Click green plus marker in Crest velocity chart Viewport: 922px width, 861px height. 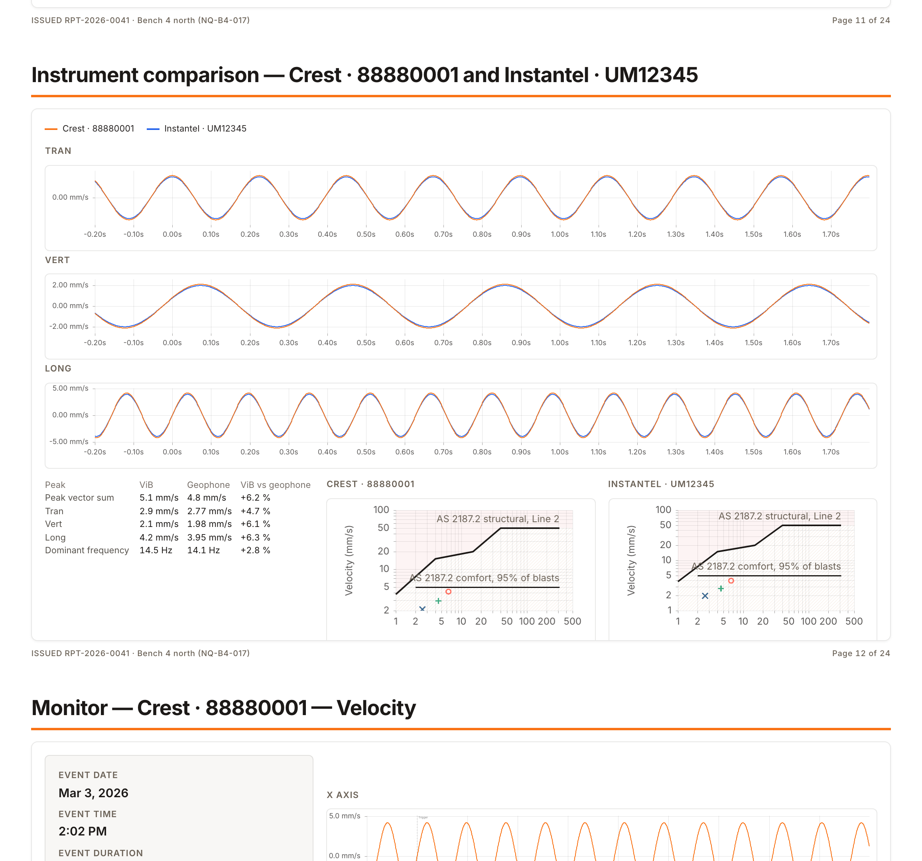coord(438,601)
